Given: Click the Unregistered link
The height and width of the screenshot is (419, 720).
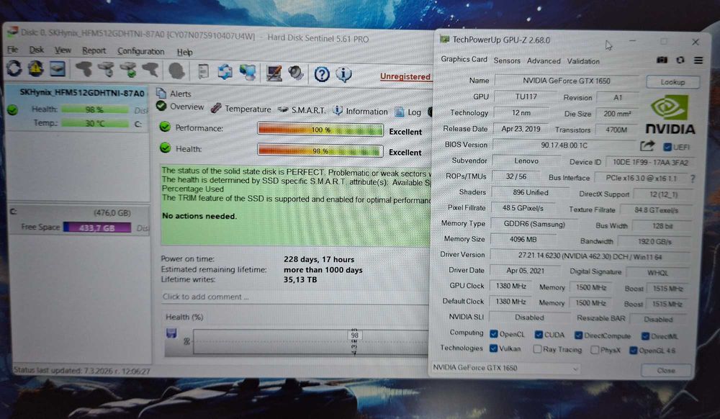Looking at the screenshot, I should point(405,76).
